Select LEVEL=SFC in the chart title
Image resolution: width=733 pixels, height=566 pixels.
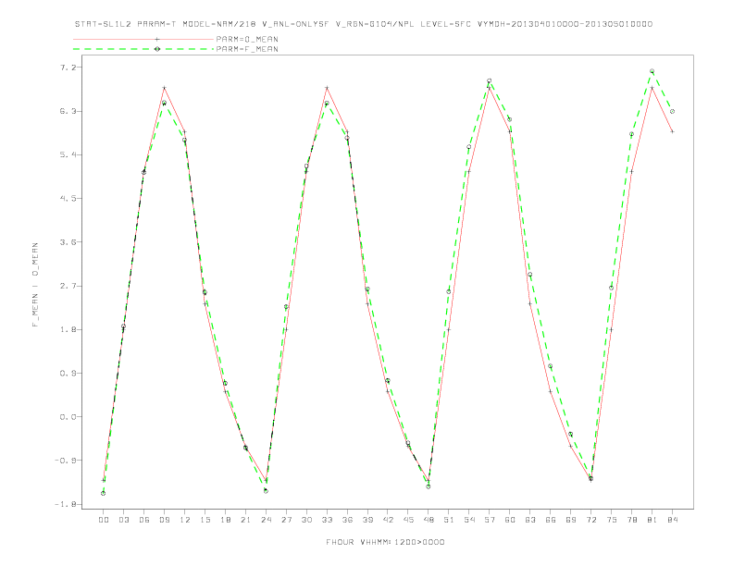pos(445,24)
